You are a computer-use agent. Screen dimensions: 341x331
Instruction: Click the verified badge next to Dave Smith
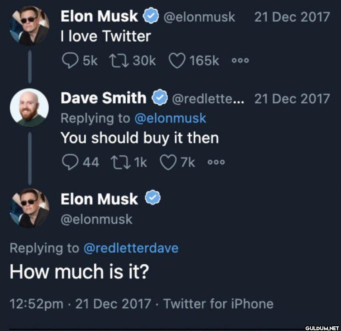point(159,97)
